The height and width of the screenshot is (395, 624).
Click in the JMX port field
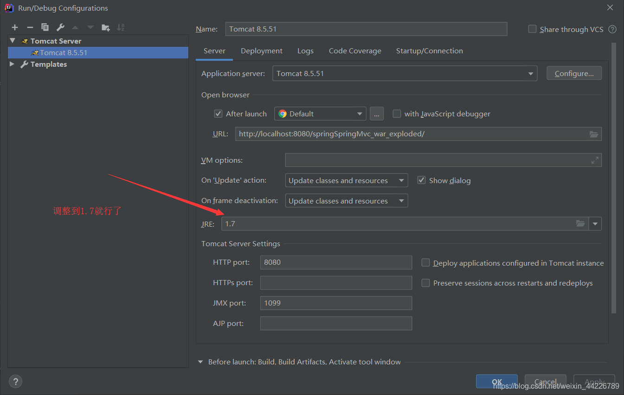(336, 303)
